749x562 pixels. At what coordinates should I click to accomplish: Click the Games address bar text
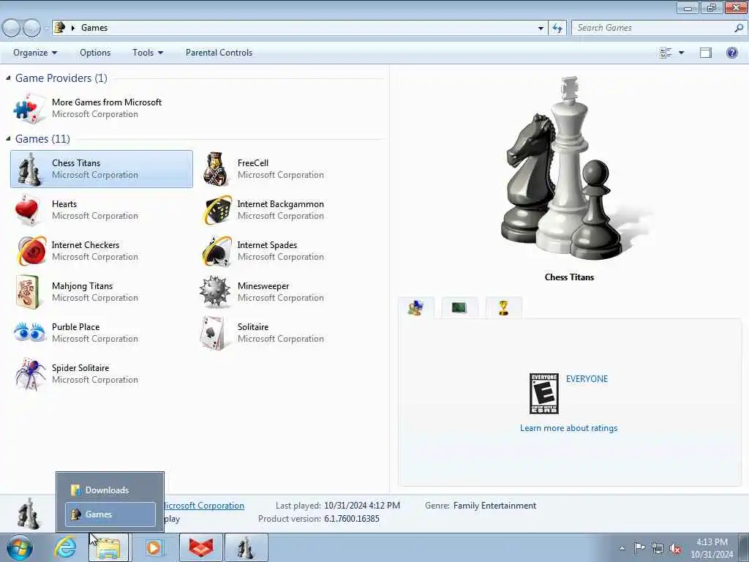[94, 28]
